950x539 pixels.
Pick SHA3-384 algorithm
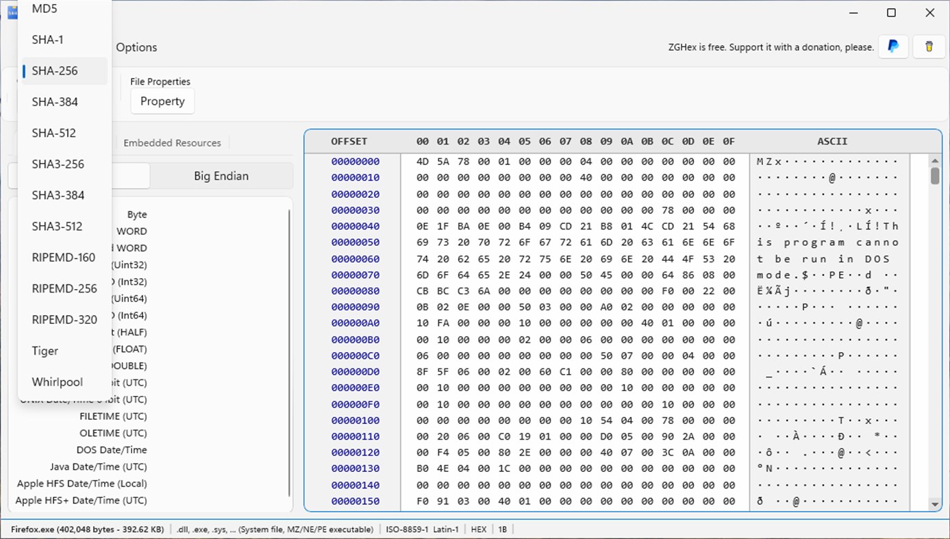[64, 195]
